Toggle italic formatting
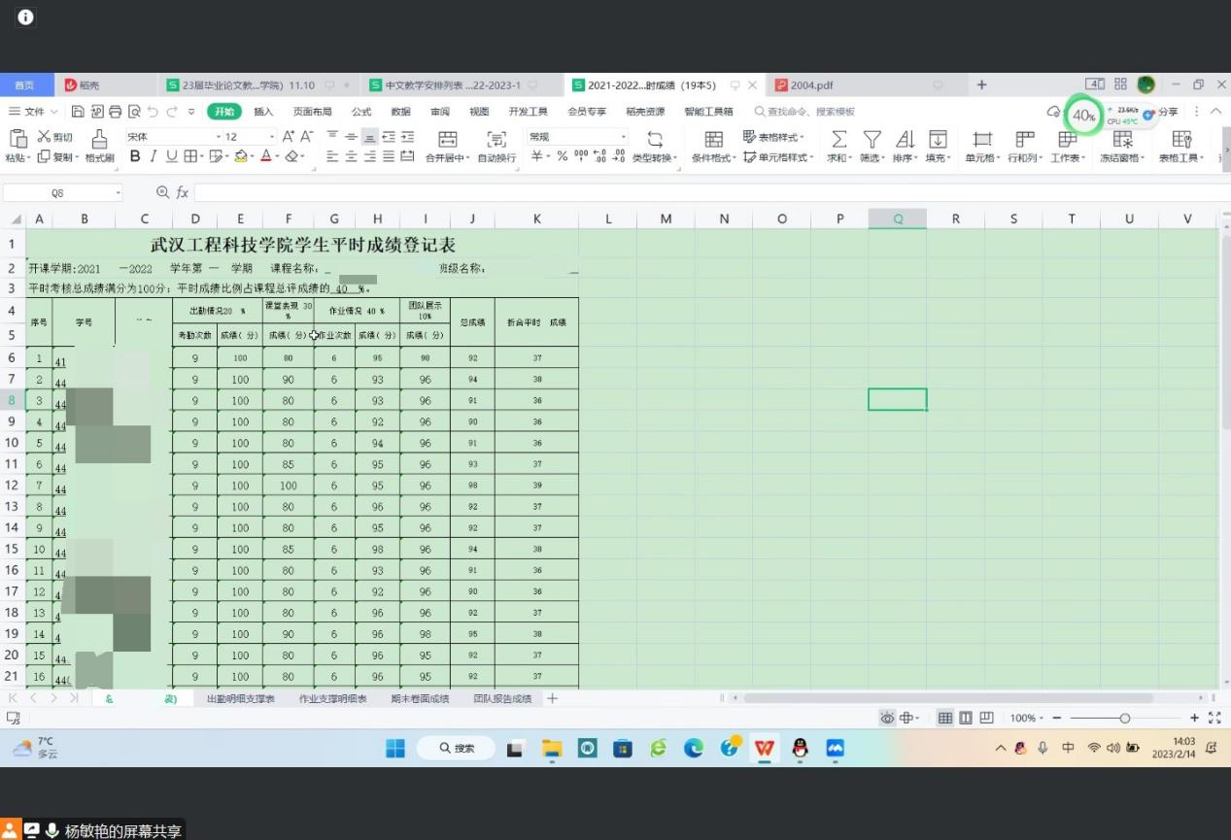 pos(154,156)
